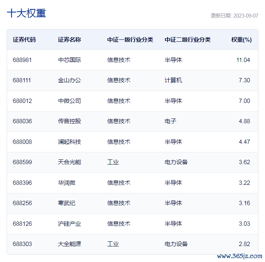
Task: Select security code 688036
Action: click(22, 121)
